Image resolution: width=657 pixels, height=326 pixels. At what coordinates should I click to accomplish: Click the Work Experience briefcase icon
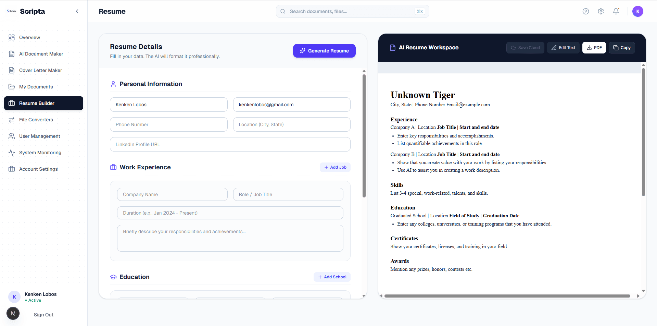point(113,167)
